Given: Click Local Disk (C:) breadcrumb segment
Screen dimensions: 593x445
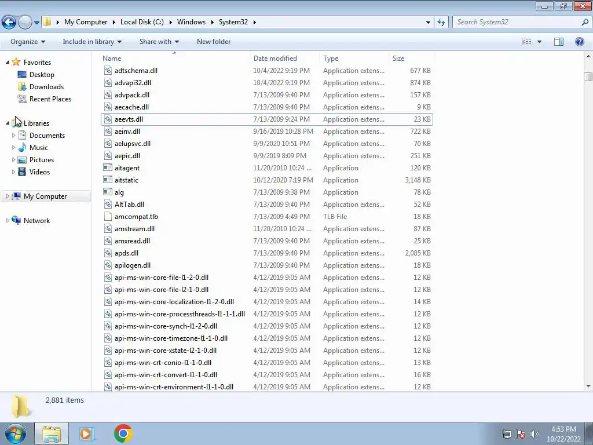Looking at the screenshot, I should (142, 22).
